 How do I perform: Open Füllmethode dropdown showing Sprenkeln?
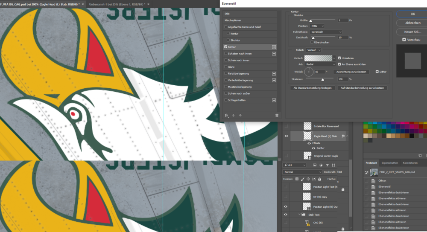326,32
